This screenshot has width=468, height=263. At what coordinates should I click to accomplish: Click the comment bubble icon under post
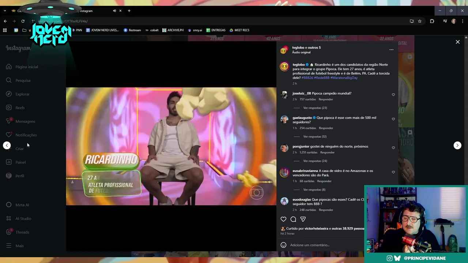click(x=293, y=219)
